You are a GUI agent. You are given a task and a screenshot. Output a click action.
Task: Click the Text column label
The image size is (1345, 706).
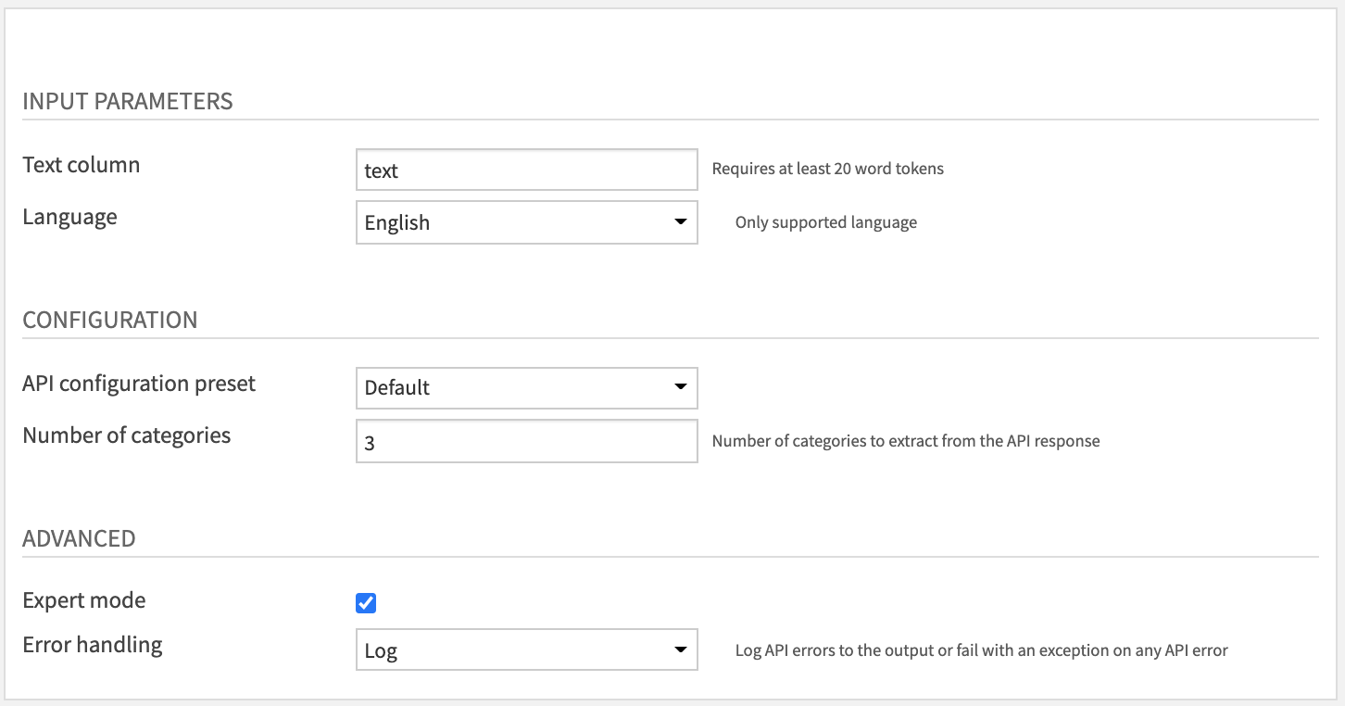tap(82, 164)
